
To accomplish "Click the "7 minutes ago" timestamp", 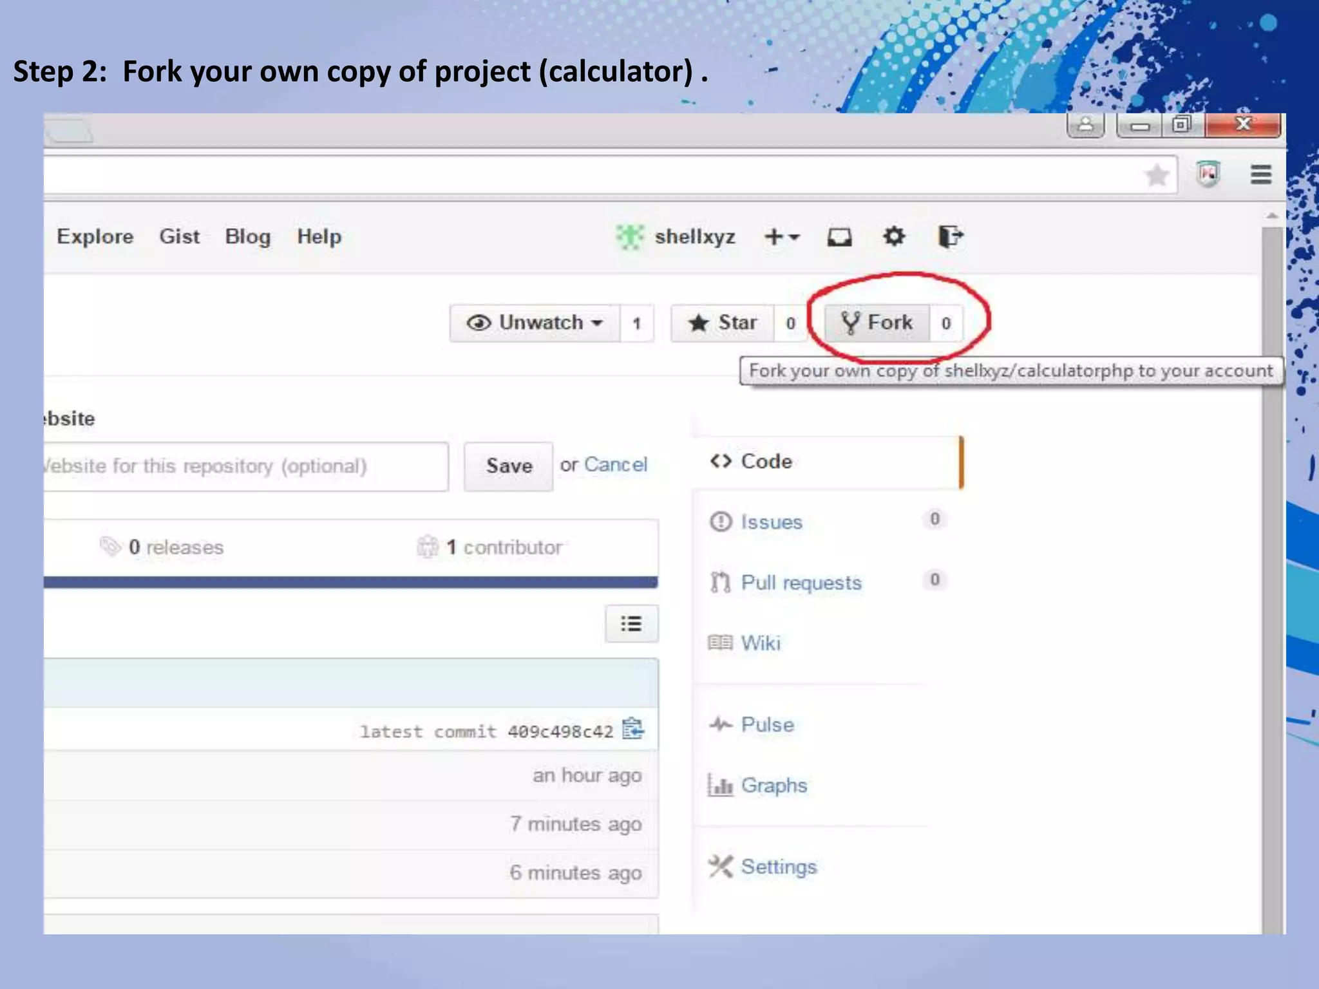I will pyautogui.click(x=576, y=824).
